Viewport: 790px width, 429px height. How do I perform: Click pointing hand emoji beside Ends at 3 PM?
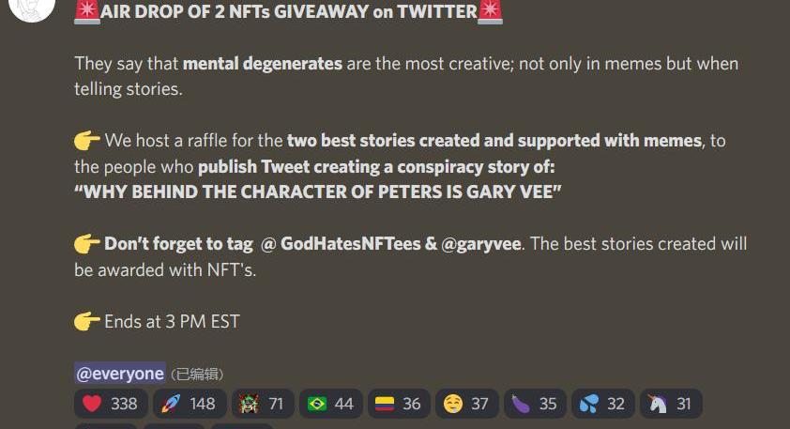coord(86,321)
